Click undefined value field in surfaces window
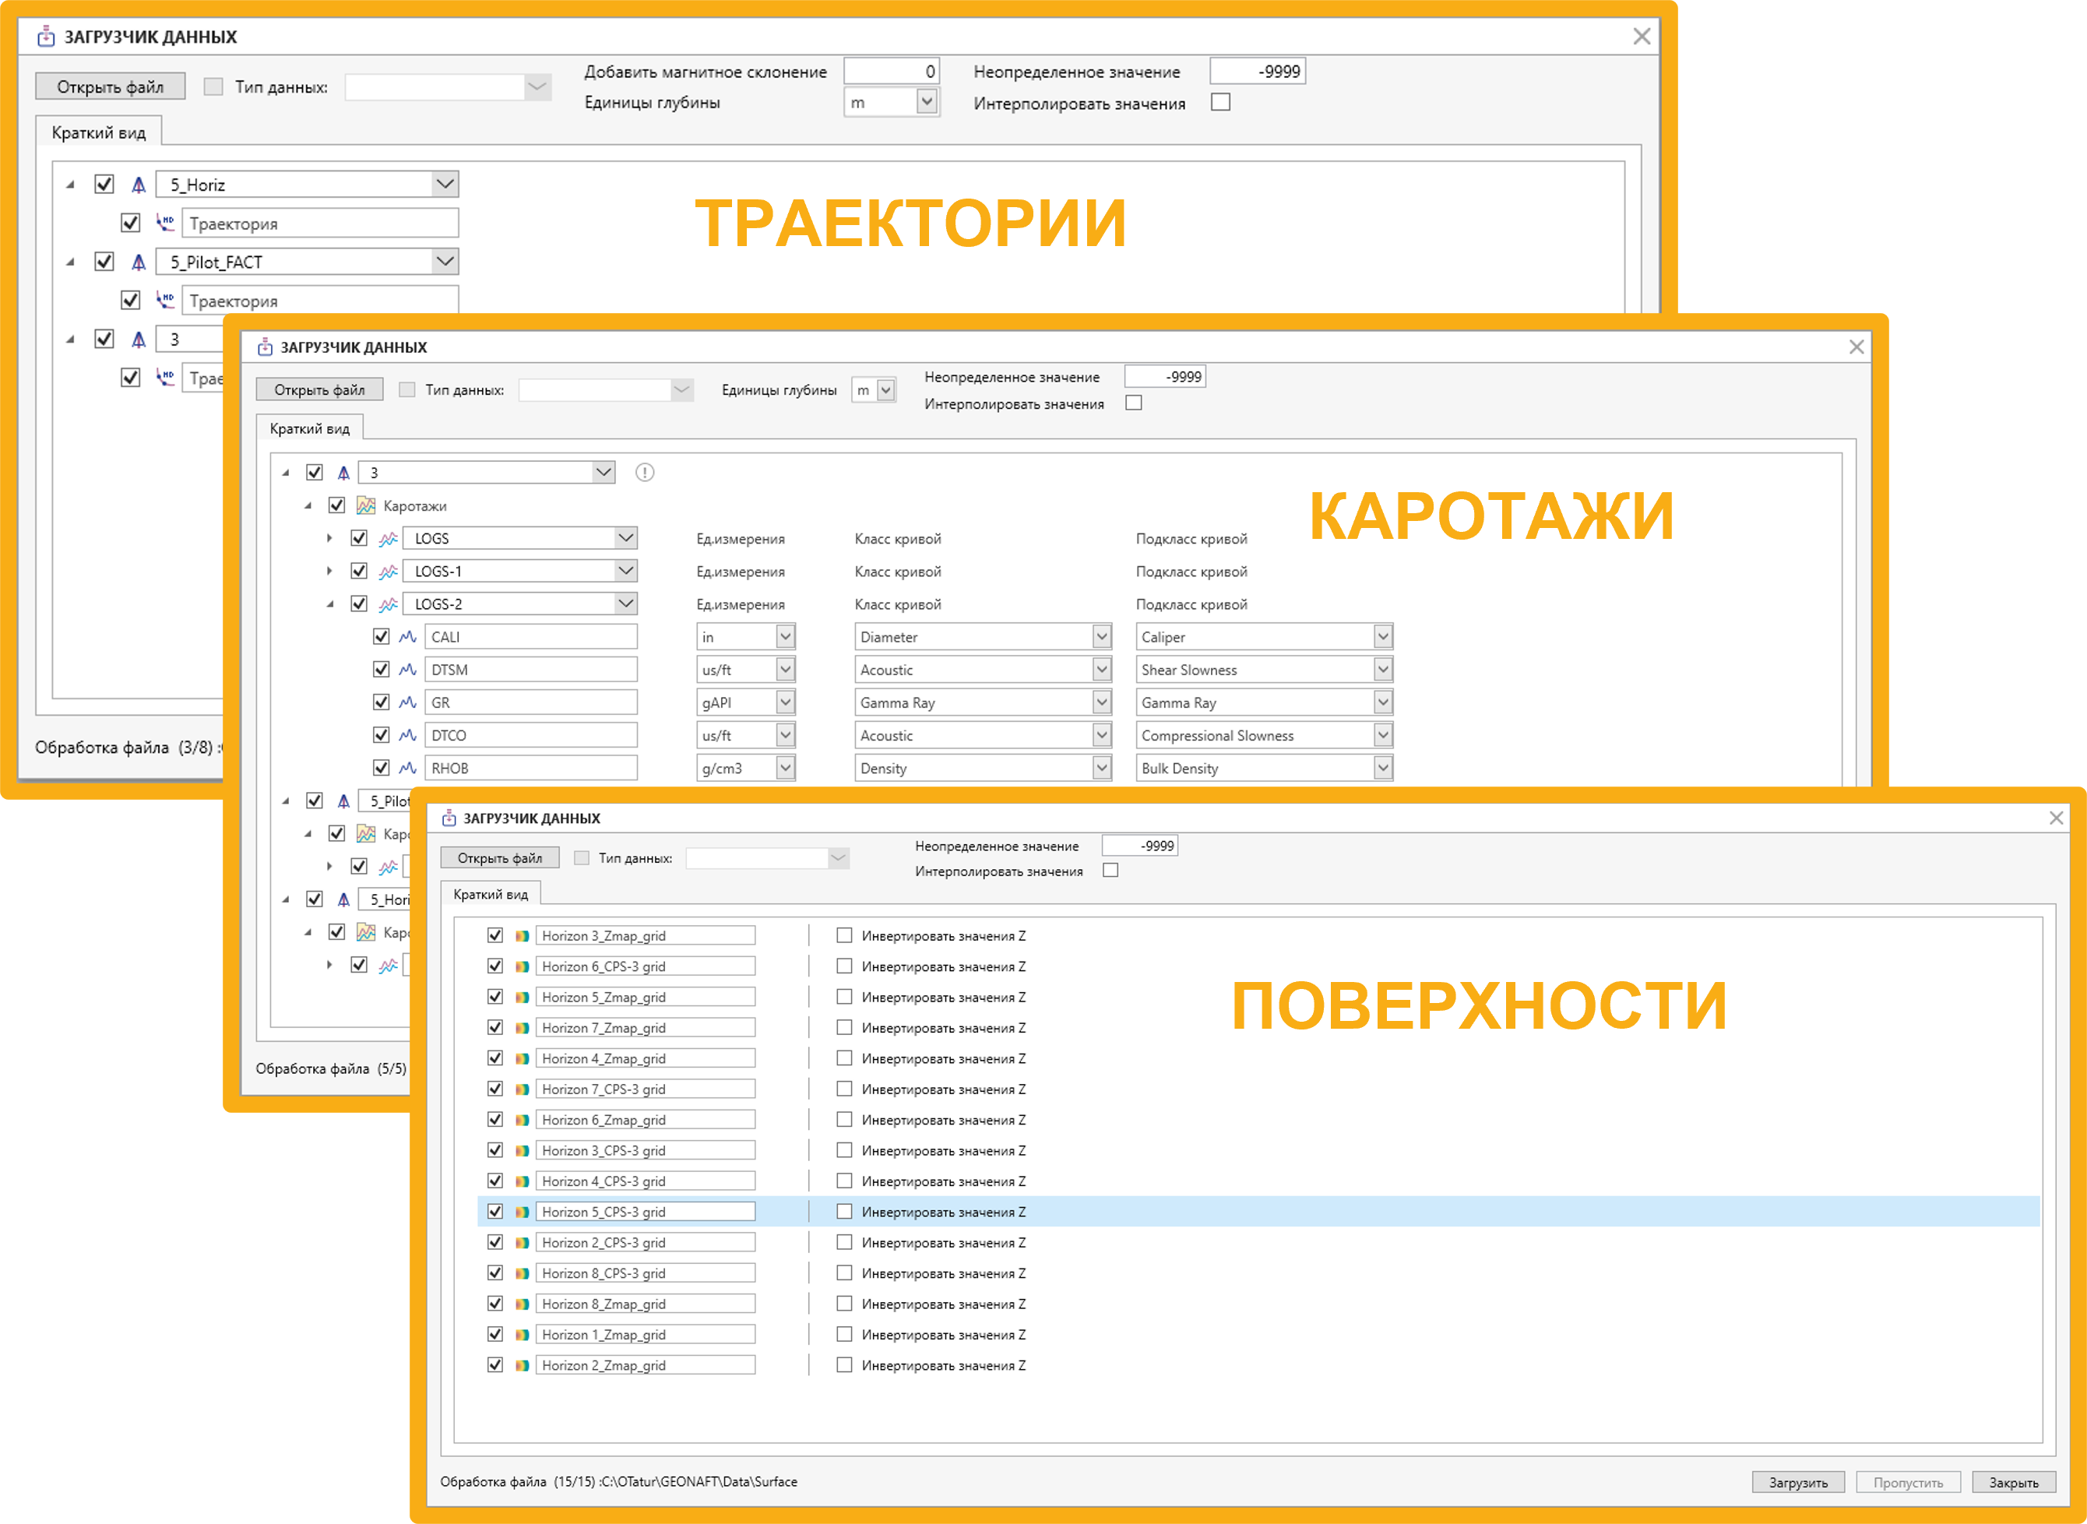 coord(1140,846)
